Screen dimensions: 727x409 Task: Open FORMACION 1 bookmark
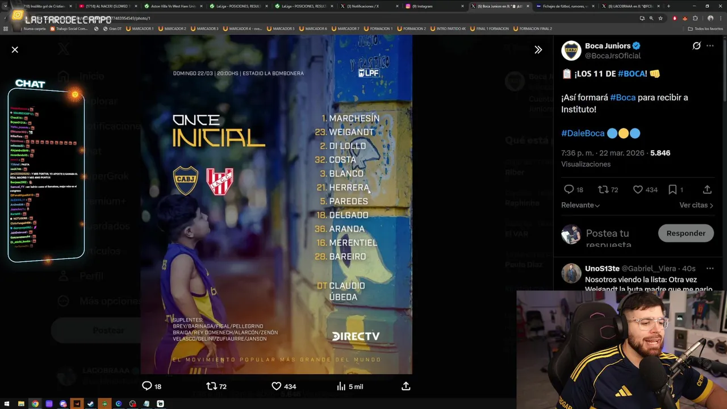click(378, 28)
